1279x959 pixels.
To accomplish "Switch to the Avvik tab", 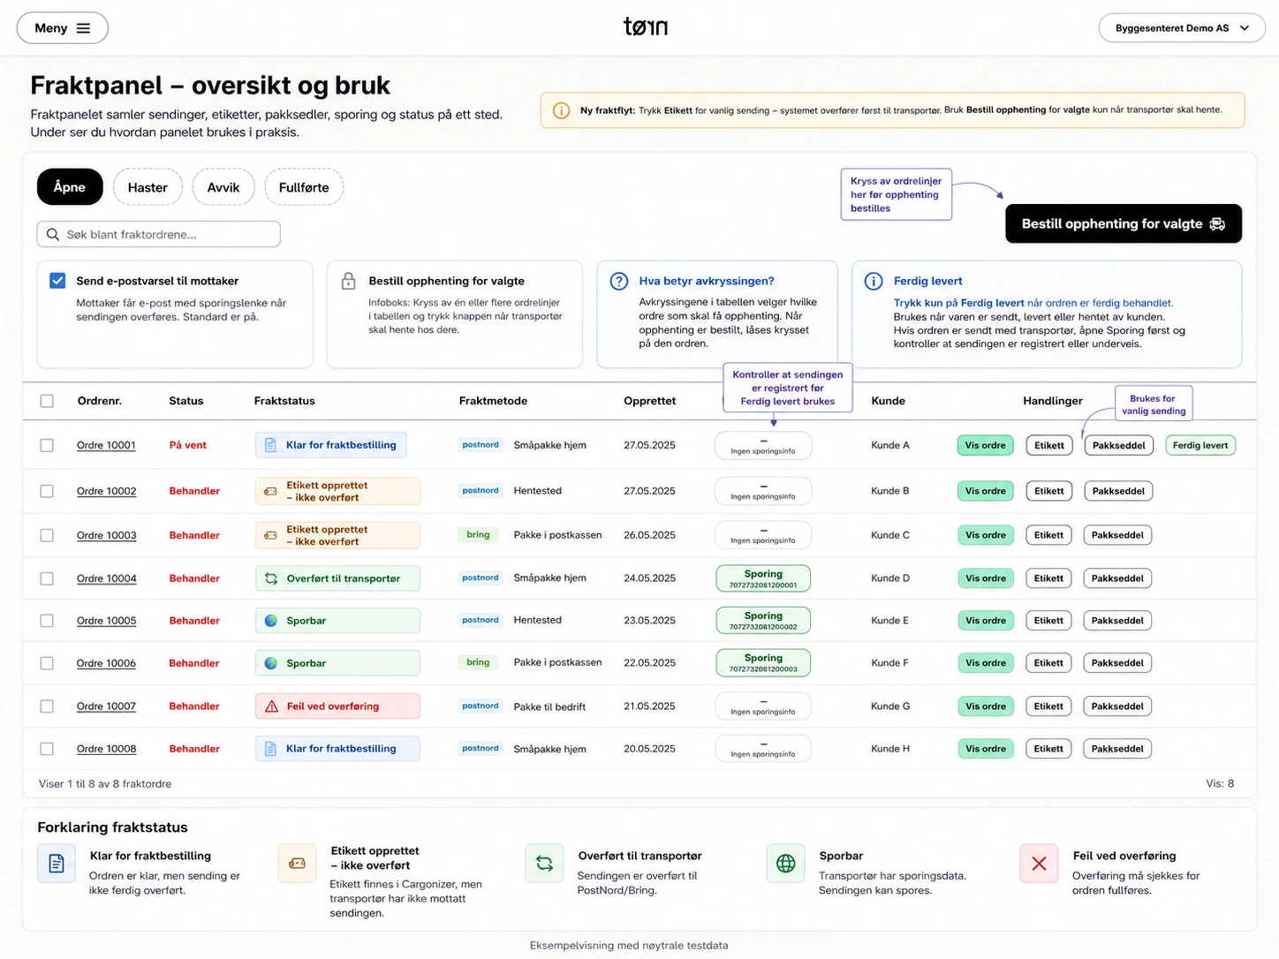I will 223,187.
